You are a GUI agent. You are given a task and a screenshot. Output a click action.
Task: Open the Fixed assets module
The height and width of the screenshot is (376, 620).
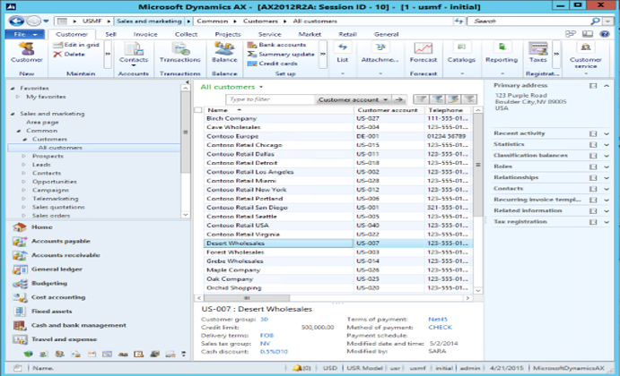pos(52,311)
